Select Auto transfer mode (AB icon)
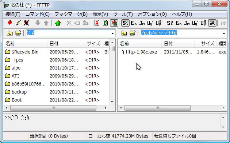 114,23
